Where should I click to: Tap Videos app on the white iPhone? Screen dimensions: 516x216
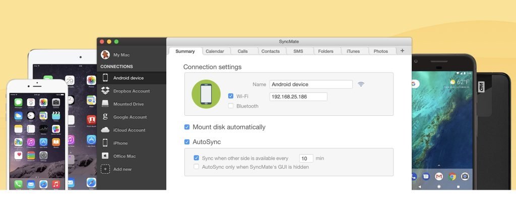click(56, 116)
